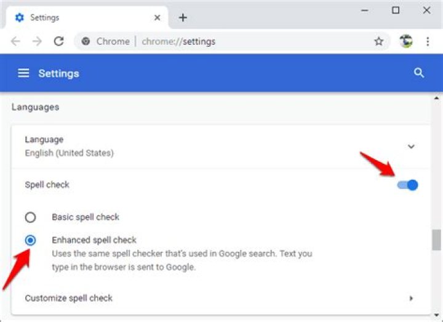Maximize the Chrome window
This screenshot has width=443, height=322.
tap(396, 10)
